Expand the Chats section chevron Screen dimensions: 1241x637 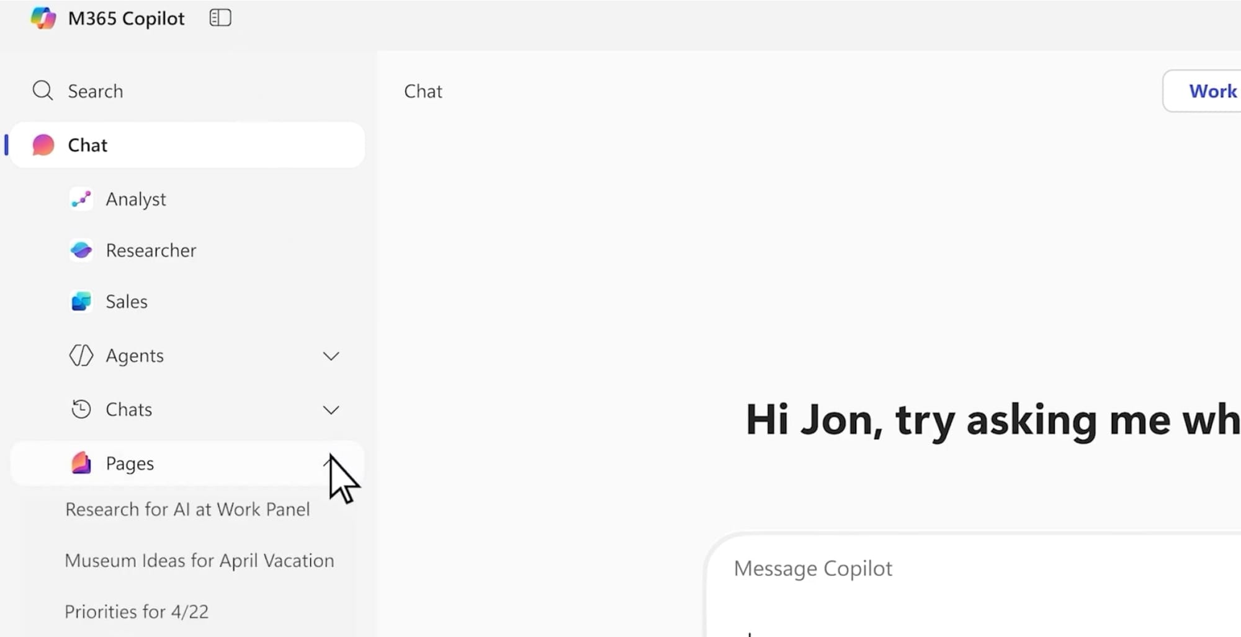[x=331, y=410]
